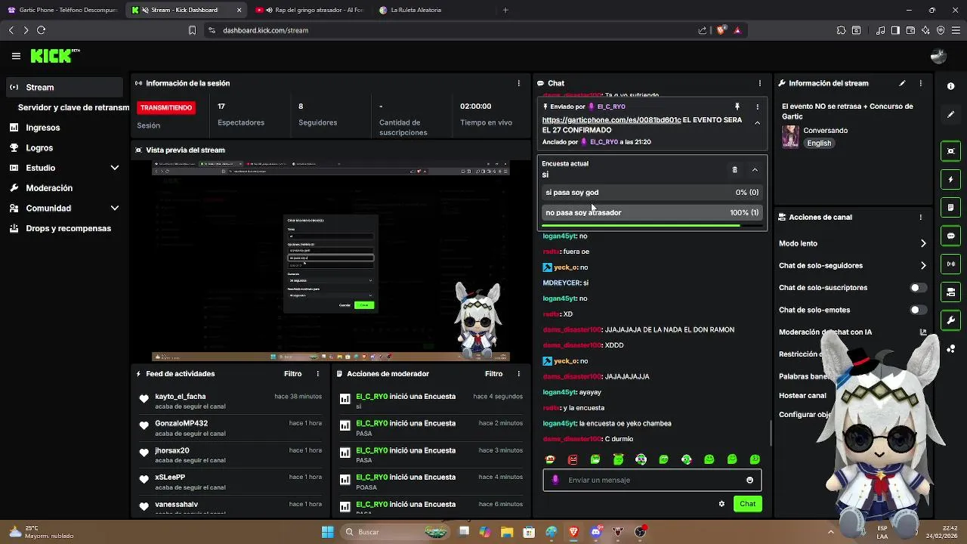Screen dimensions: 967x544
Task: Toggle the stream preview widget icon in the right sidebar
Action: click(x=950, y=151)
